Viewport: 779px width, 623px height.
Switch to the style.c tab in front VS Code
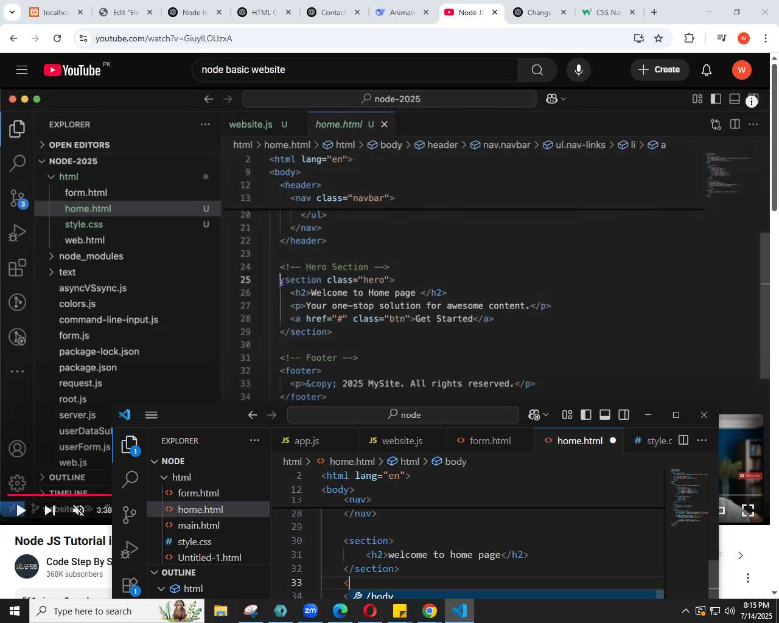click(x=652, y=440)
